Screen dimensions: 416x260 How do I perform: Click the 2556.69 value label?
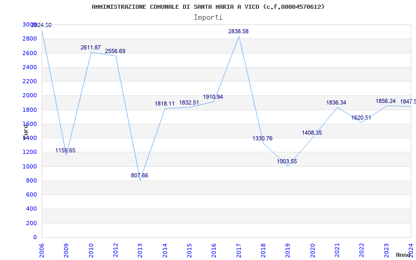tap(115, 51)
